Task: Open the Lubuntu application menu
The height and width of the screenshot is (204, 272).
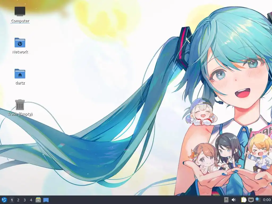Action: coord(4,200)
